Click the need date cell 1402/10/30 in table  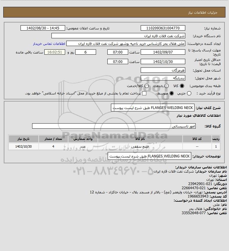click(23, 146)
